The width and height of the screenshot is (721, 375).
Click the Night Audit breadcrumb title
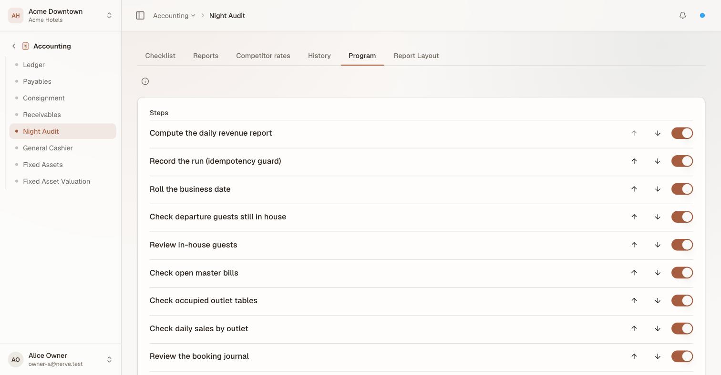(x=227, y=16)
